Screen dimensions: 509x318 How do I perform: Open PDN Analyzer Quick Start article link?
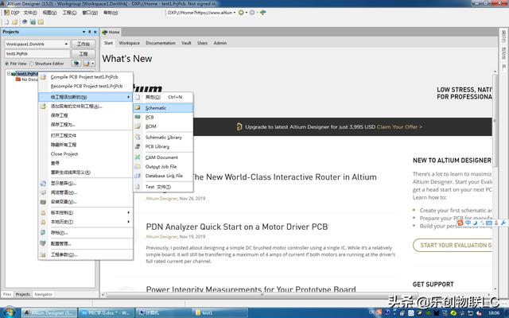coord(237,227)
